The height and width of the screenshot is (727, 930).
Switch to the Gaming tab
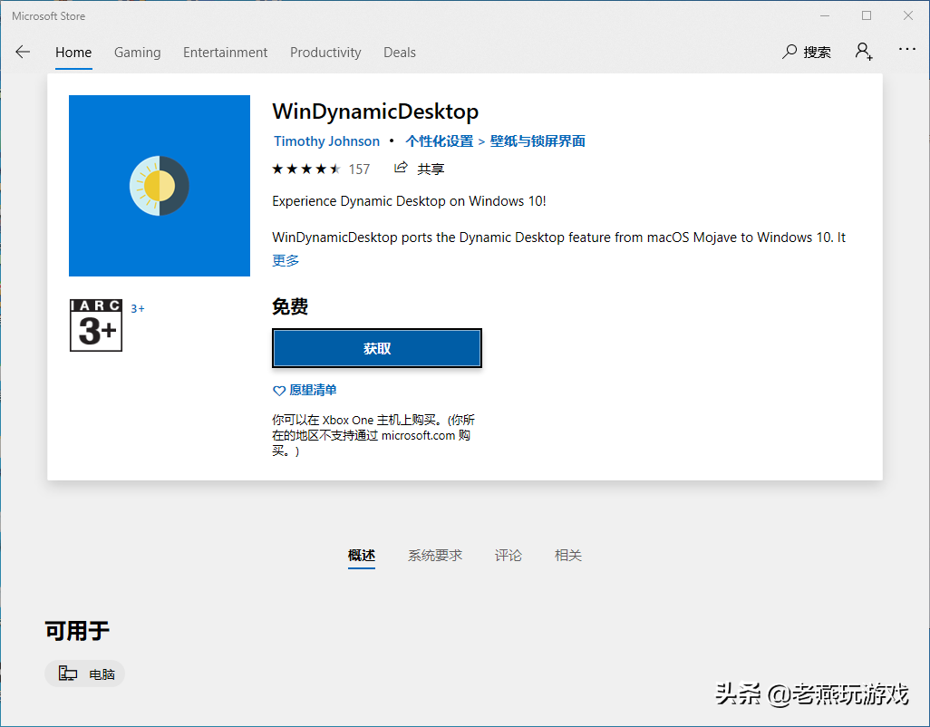(137, 52)
